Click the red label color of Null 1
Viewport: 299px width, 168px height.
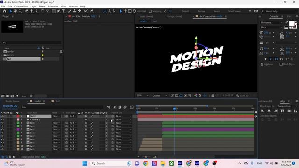coord(18,116)
